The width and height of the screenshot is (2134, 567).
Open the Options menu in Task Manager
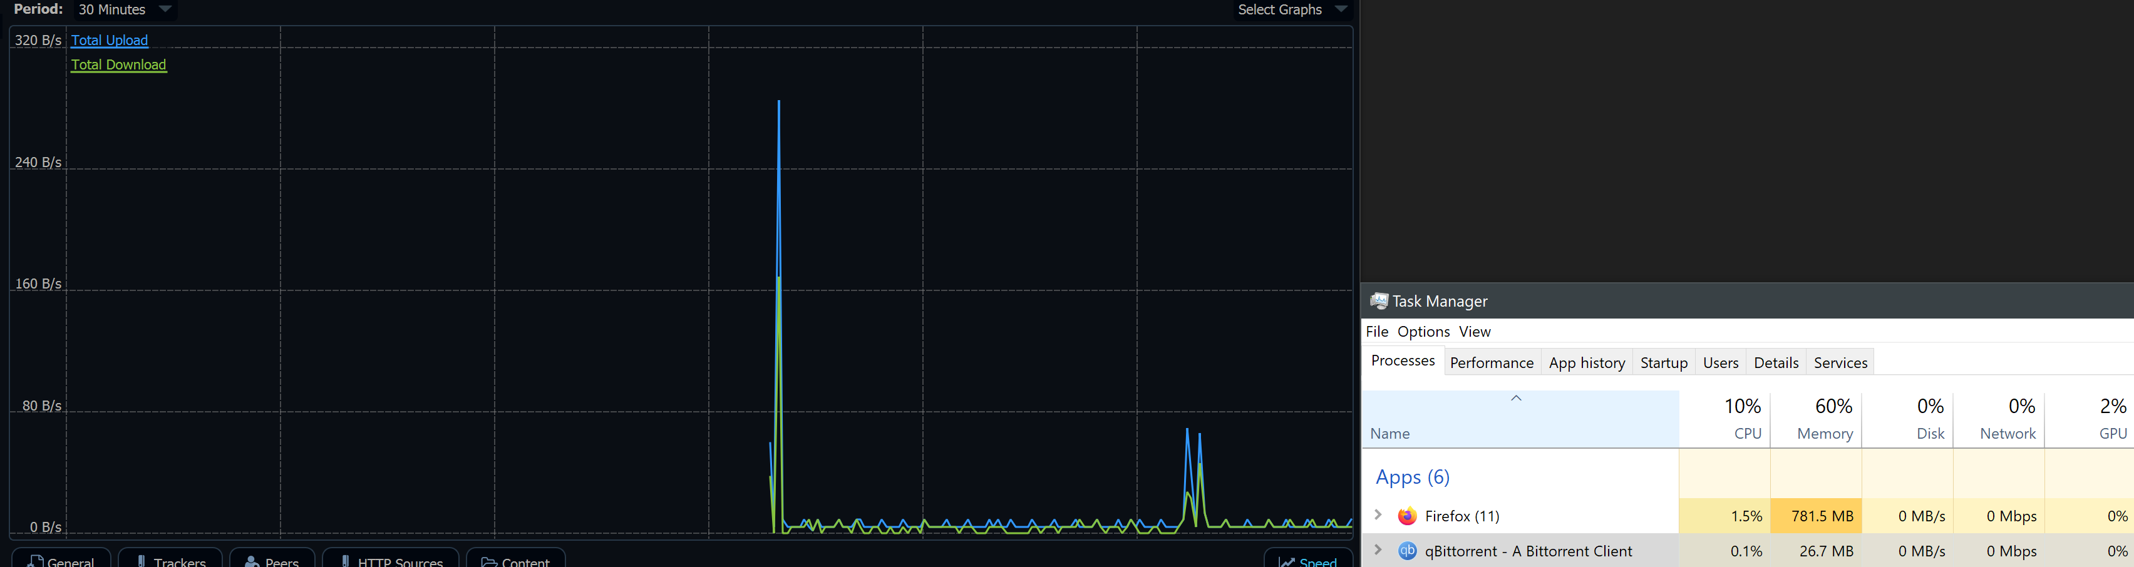(x=1423, y=331)
